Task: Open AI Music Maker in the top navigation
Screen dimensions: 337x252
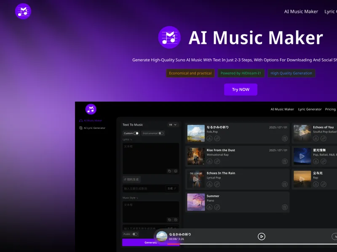Action: pos(301,12)
